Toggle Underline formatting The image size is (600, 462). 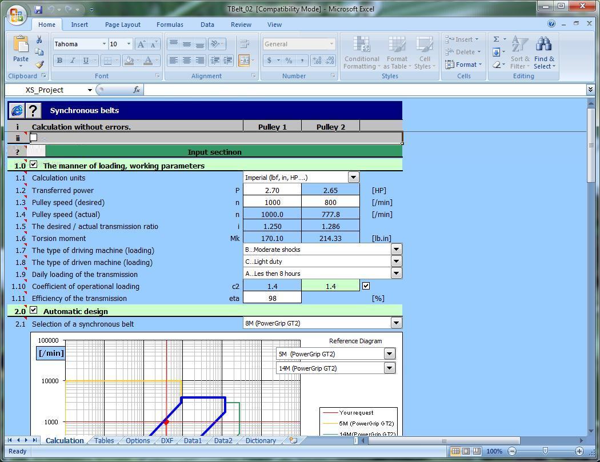click(86, 61)
